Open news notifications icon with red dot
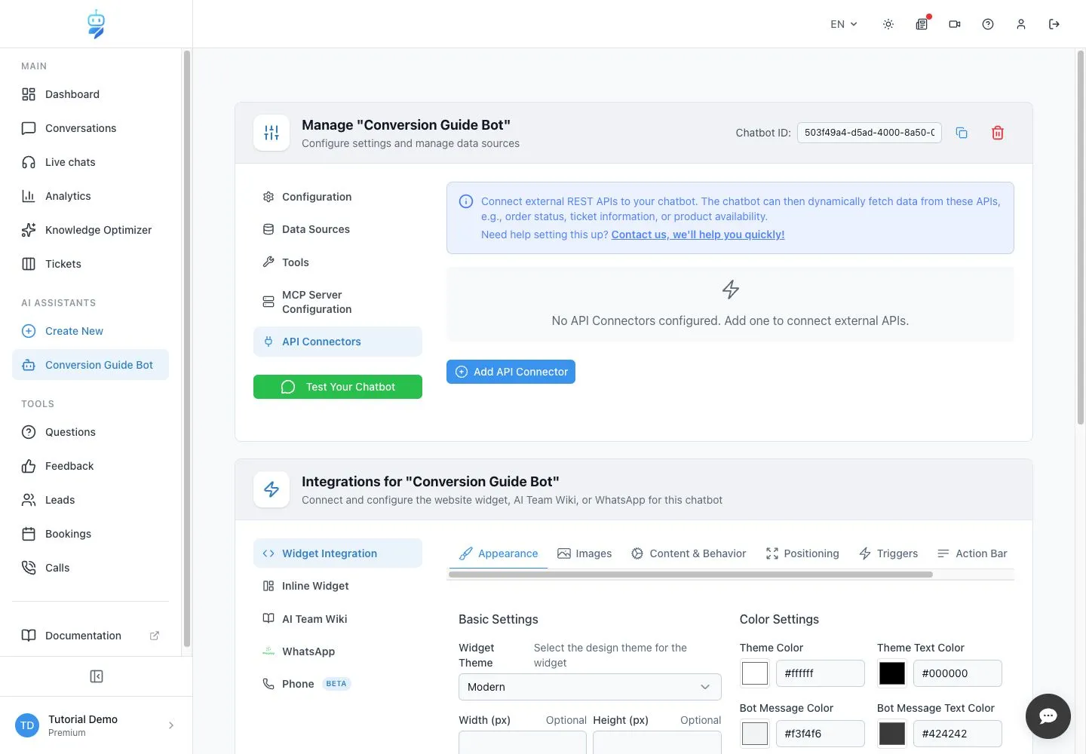 click(x=922, y=24)
